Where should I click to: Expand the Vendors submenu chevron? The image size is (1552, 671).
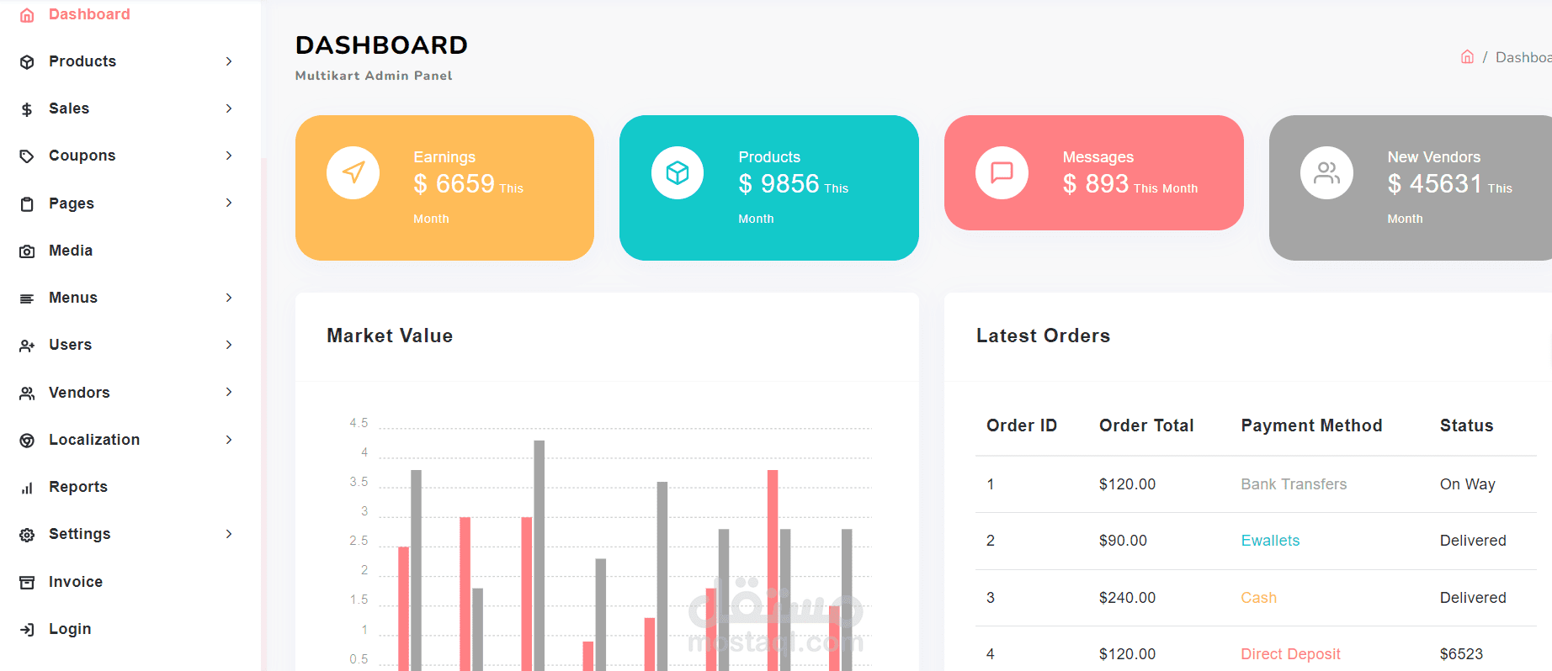pyautogui.click(x=229, y=392)
